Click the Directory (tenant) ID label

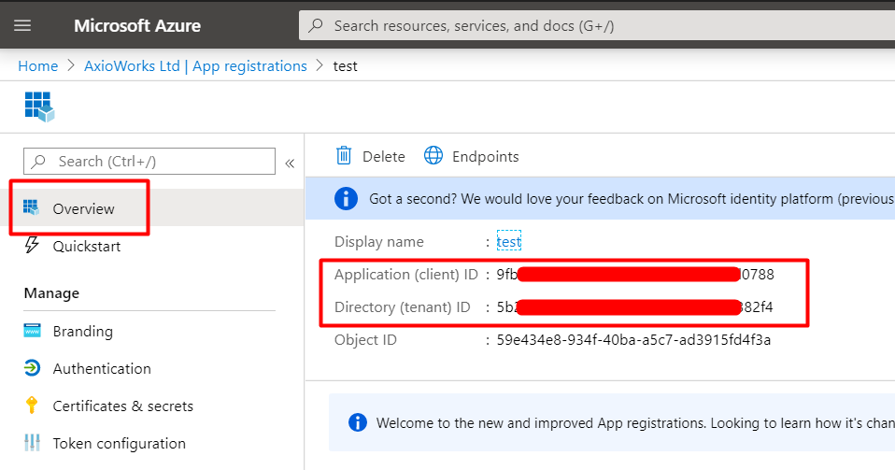point(403,307)
